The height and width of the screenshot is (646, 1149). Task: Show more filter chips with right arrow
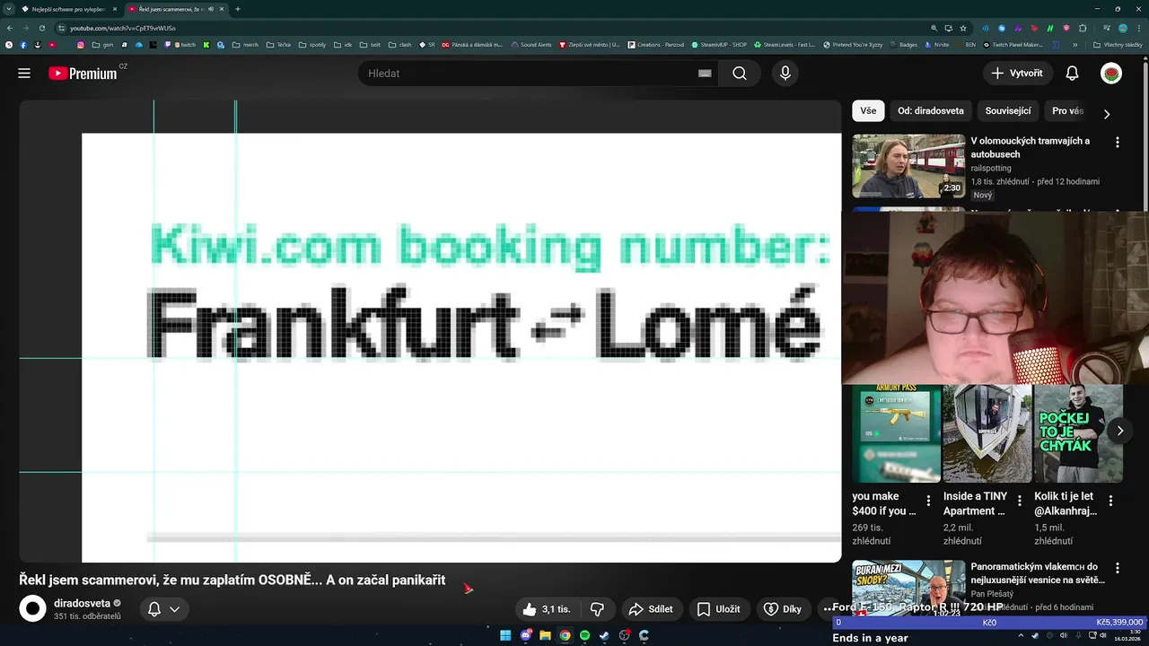(1107, 114)
